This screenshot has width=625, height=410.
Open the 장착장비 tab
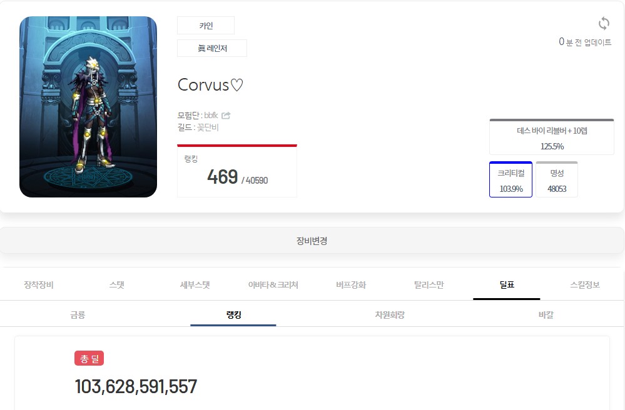point(39,285)
